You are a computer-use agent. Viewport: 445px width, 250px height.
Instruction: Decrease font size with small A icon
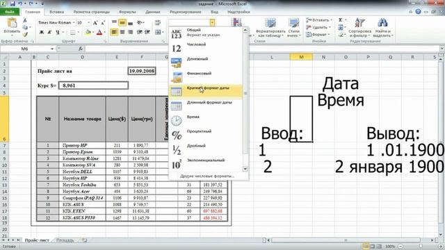pos(103,23)
